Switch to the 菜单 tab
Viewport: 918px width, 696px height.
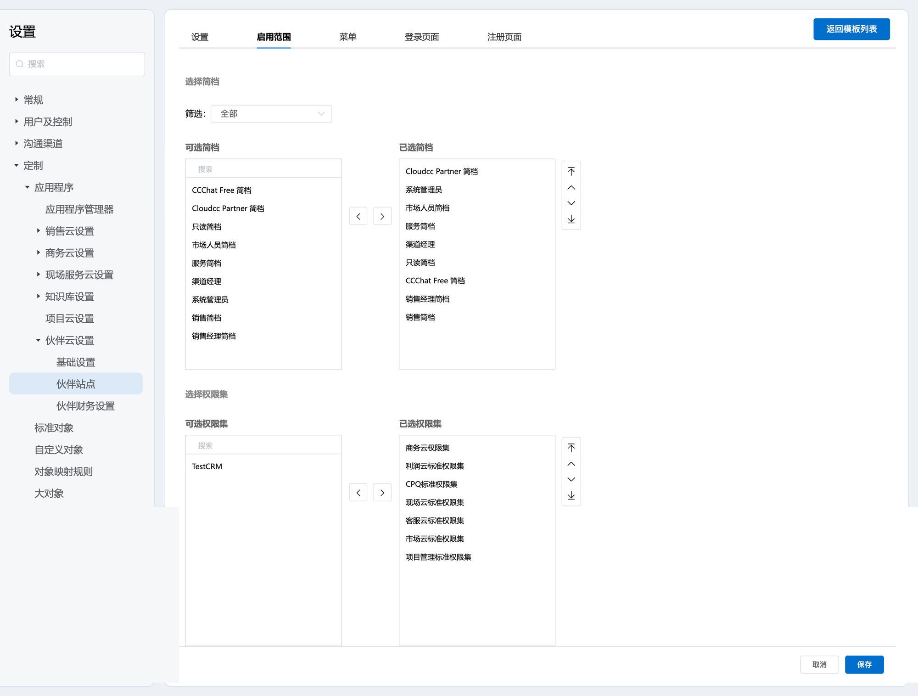pyautogui.click(x=347, y=37)
